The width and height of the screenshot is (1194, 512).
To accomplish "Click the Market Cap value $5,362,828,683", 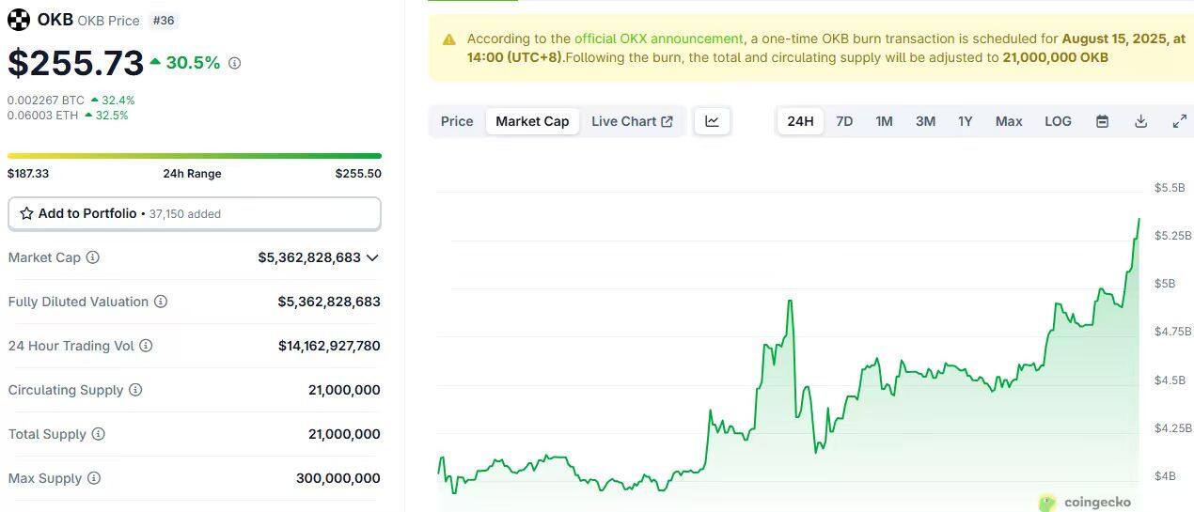I will click(309, 257).
